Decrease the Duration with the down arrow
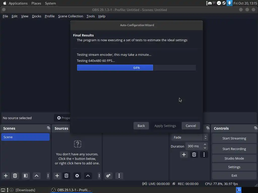 205,148
